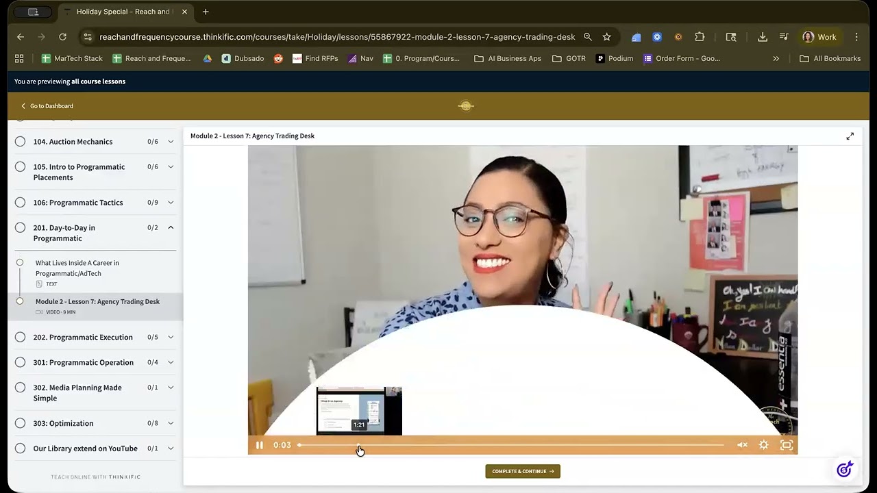Pause the lesson video
The height and width of the screenshot is (493, 877).
260,445
